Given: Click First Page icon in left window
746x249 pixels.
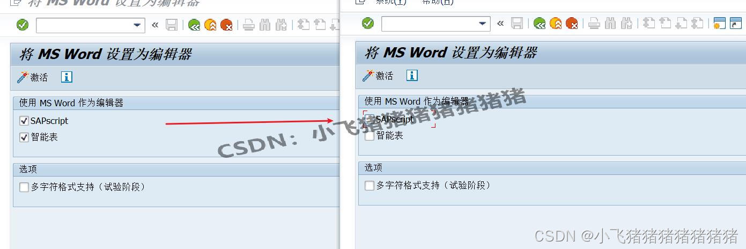Looking at the screenshot, I should click(x=304, y=25).
